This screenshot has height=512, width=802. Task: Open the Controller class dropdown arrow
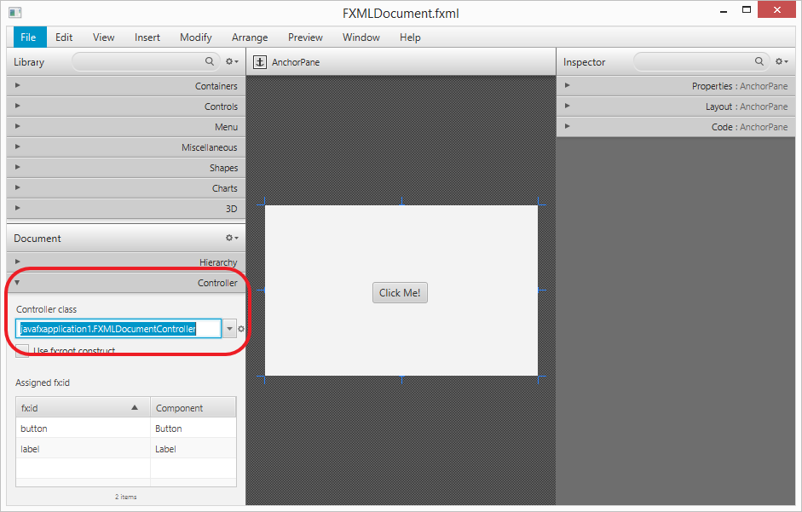(229, 329)
